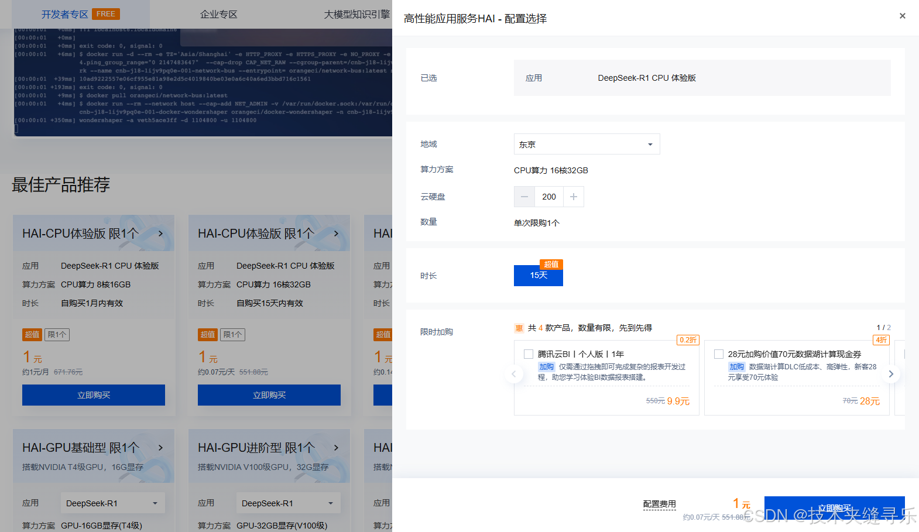Click the 4折 discount badge

[x=881, y=340]
